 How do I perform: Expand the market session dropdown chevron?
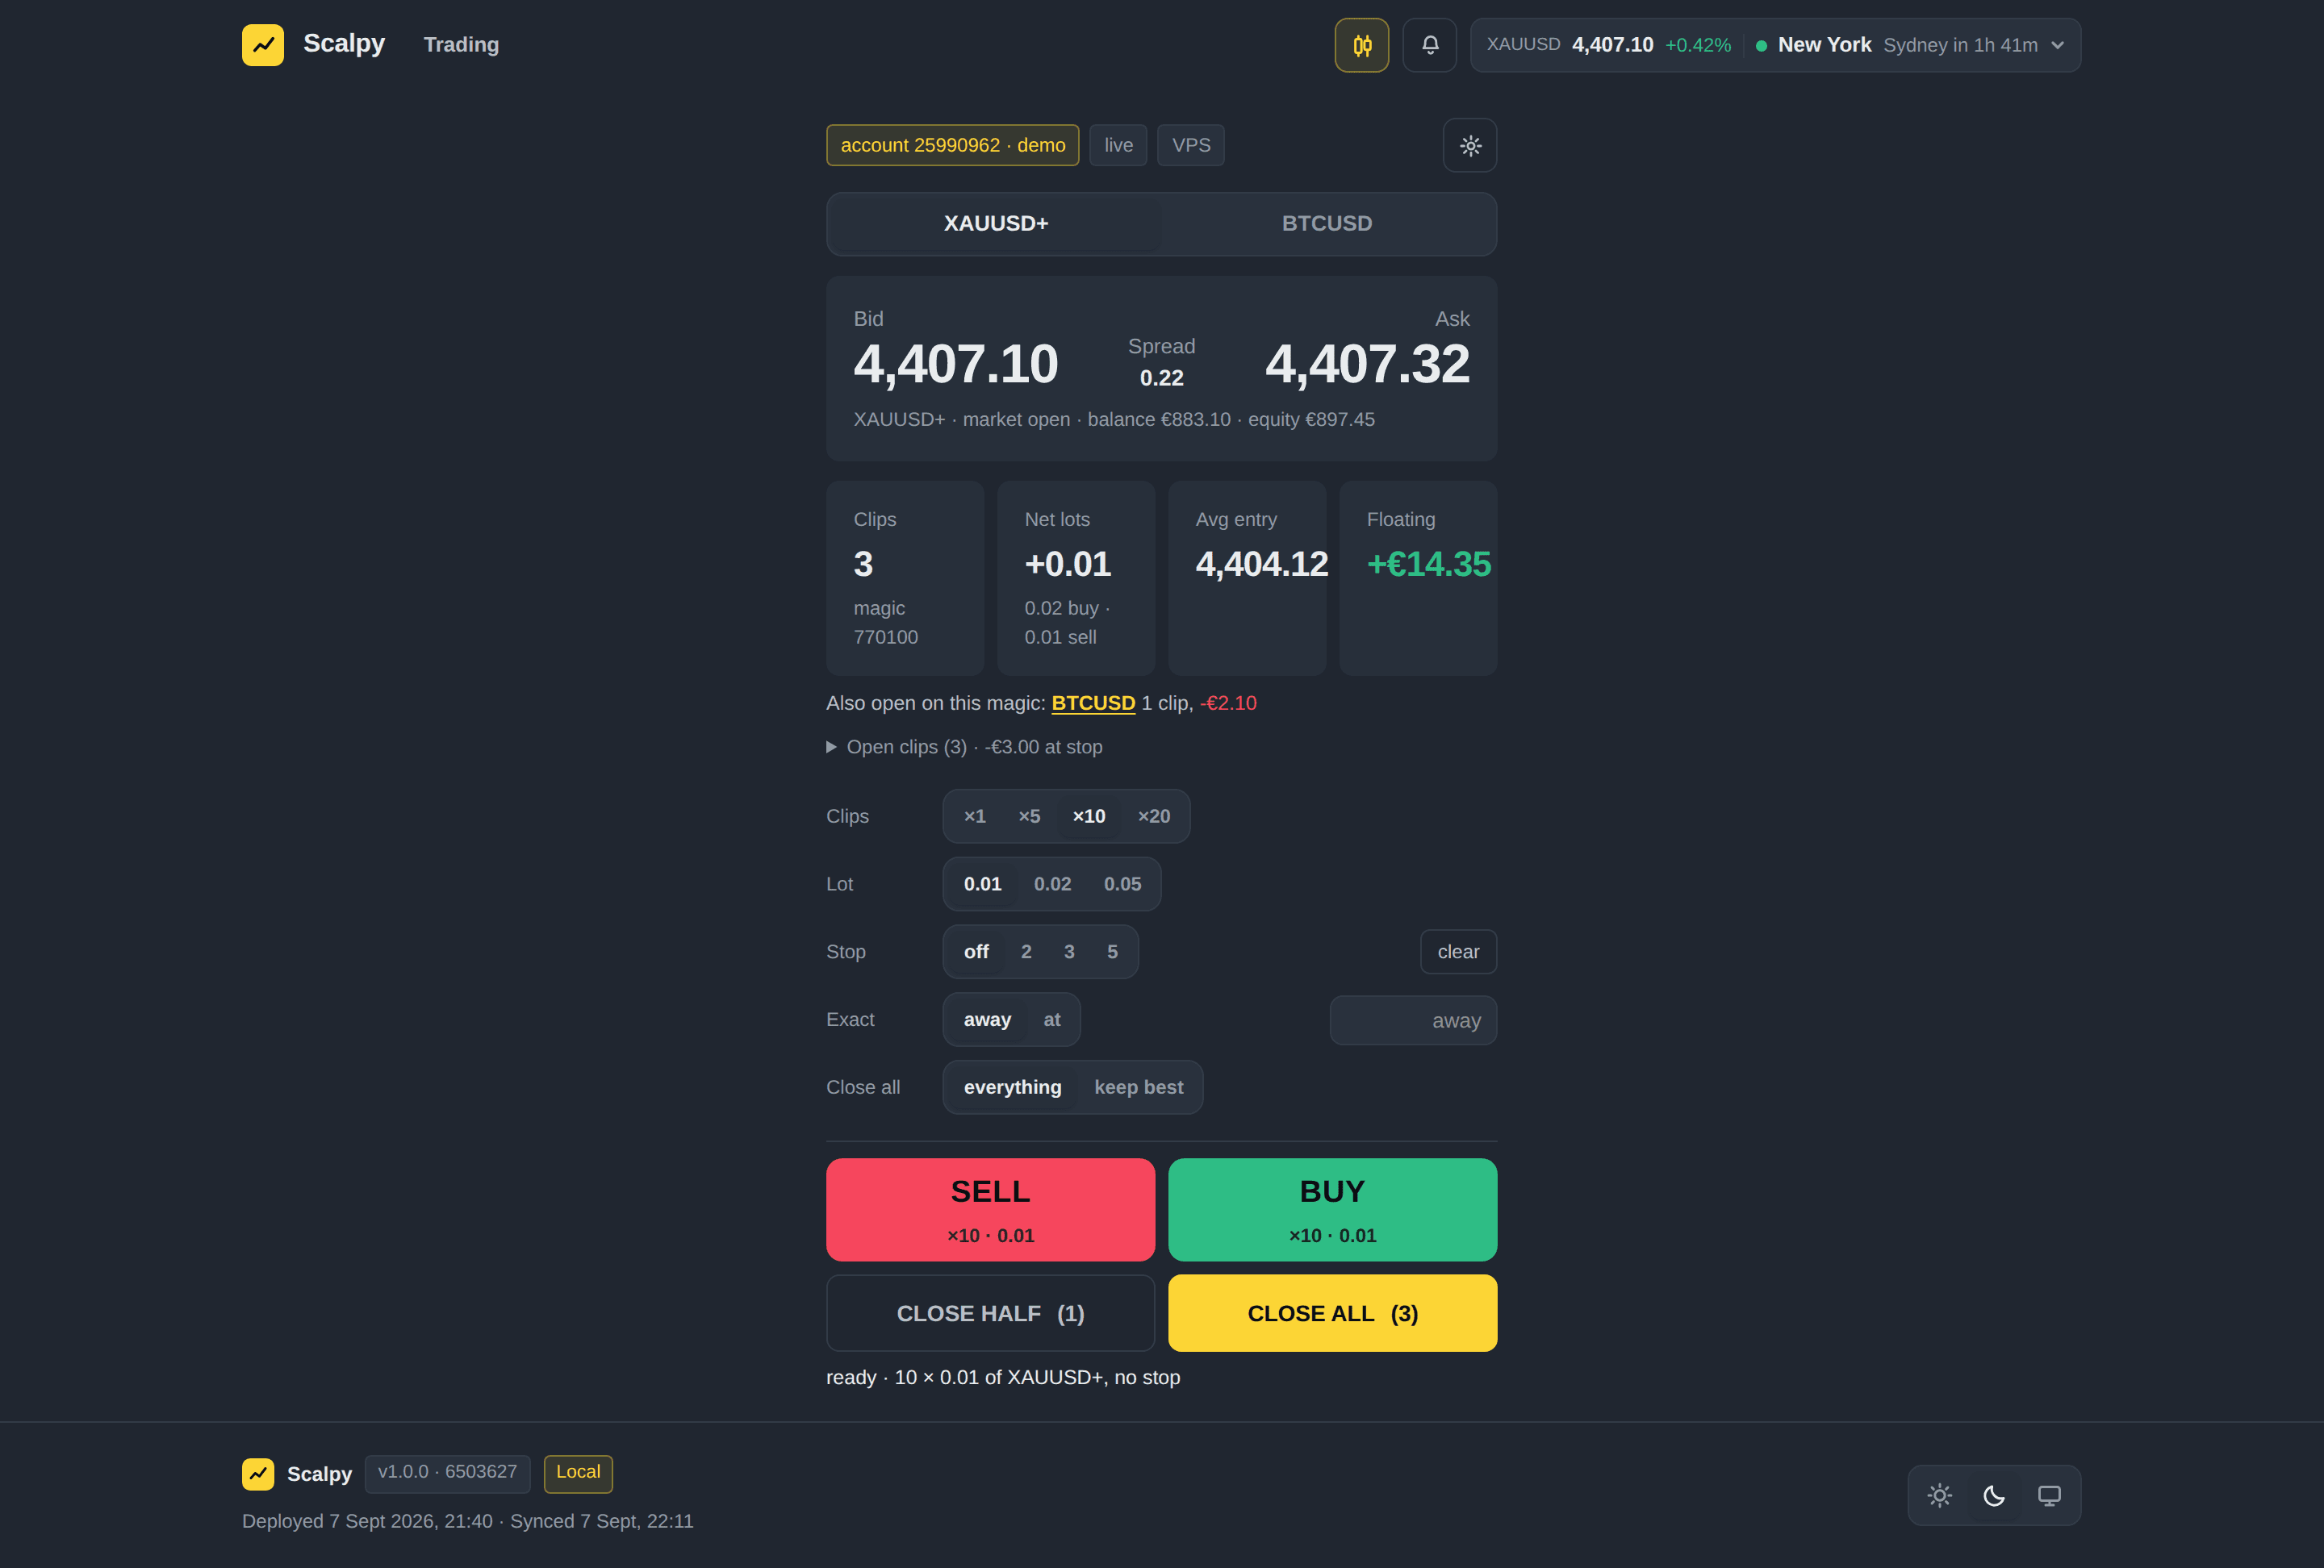tap(2057, 45)
